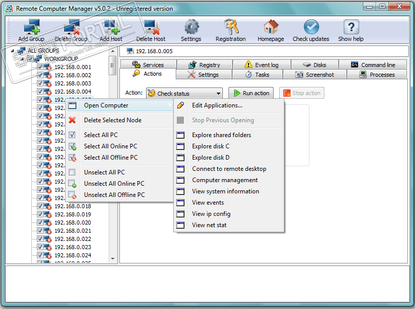The height and width of the screenshot is (309, 415).
Task: Toggle the checkbox for 192.168.0.023
Action: pyautogui.click(x=40, y=247)
